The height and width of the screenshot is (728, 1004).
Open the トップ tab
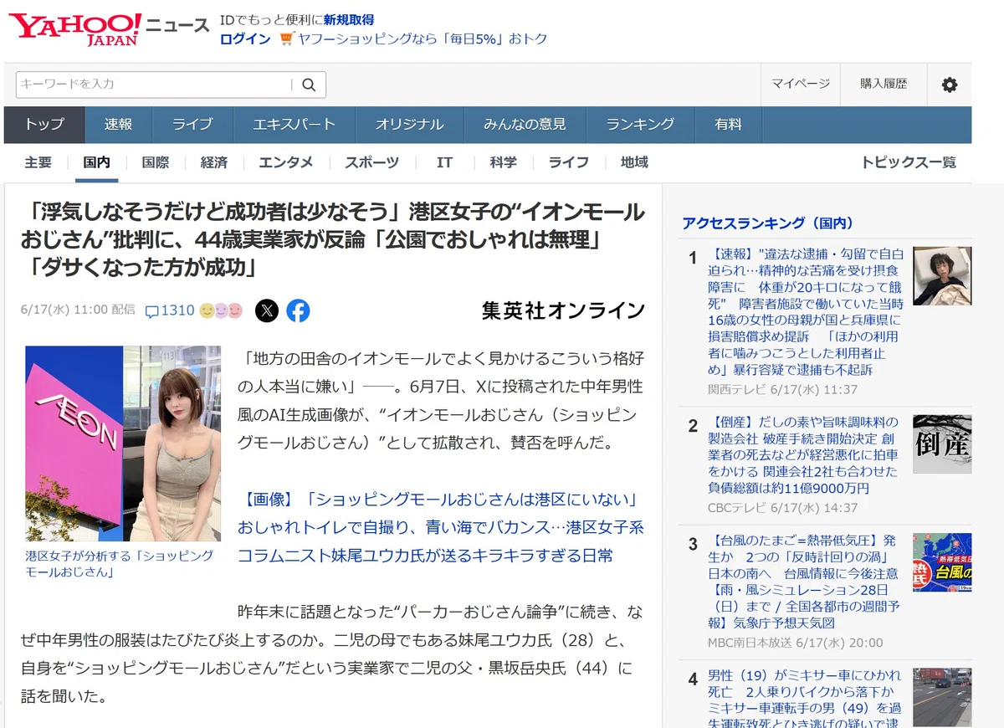[44, 125]
